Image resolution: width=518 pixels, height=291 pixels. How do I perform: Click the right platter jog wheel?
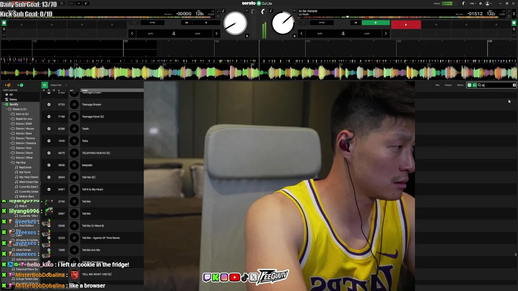click(283, 23)
